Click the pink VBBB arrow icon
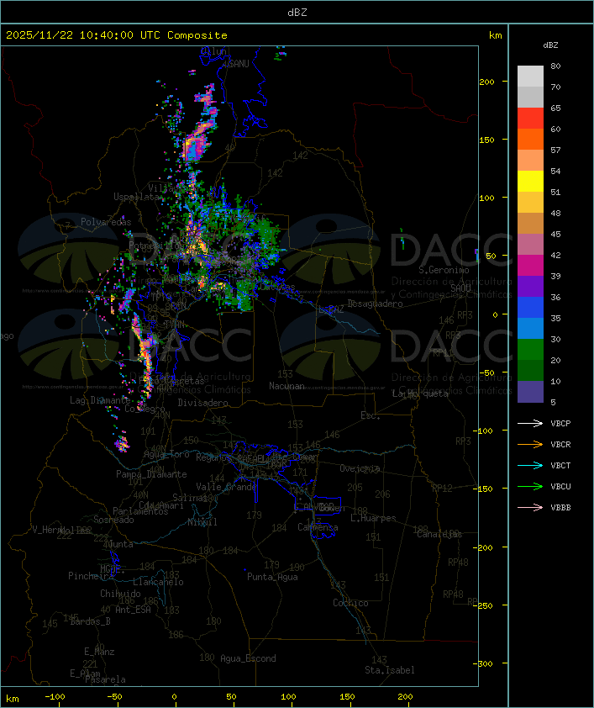The height and width of the screenshot is (708, 594). tap(530, 508)
